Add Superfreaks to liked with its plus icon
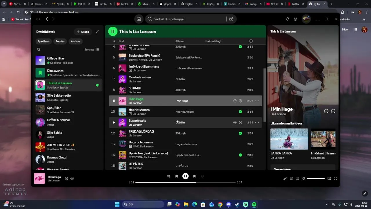This screenshot has height=209, width=371. click(x=240, y=122)
